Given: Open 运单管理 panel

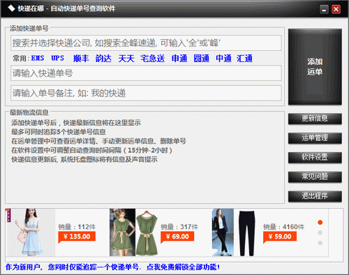Looking at the screenshot, I should [x=315, y=138].
